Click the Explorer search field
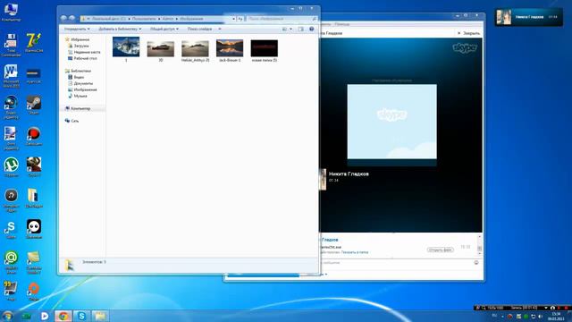 click(x=282, y=18)
